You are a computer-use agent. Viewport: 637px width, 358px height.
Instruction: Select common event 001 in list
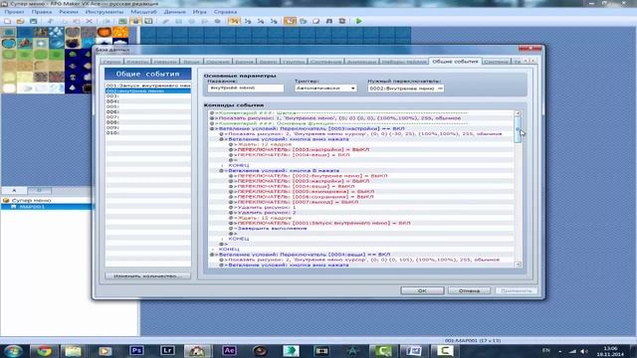point(148,86)
